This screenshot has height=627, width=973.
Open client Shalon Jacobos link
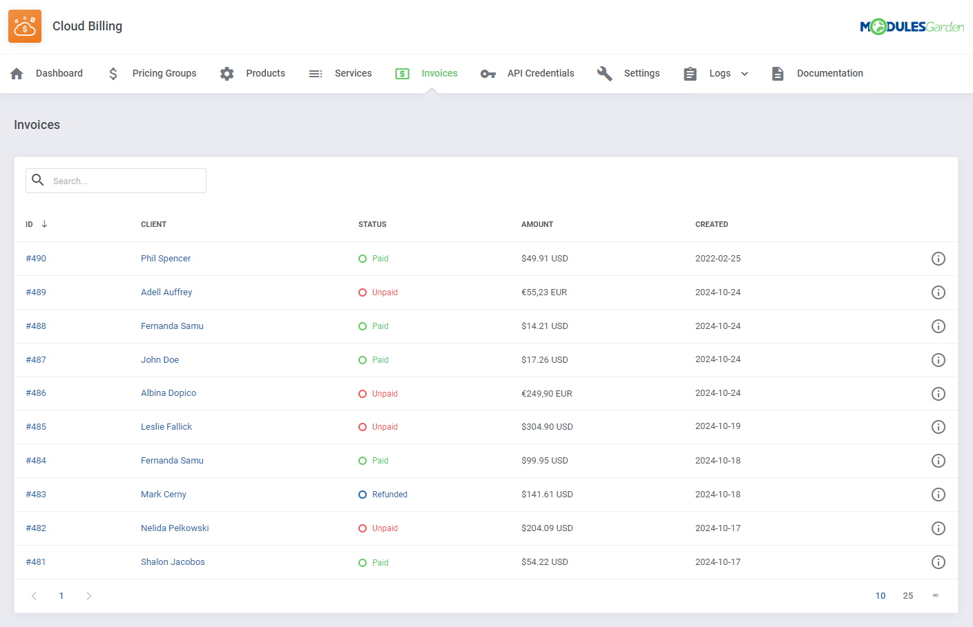(x=173, y=562)
